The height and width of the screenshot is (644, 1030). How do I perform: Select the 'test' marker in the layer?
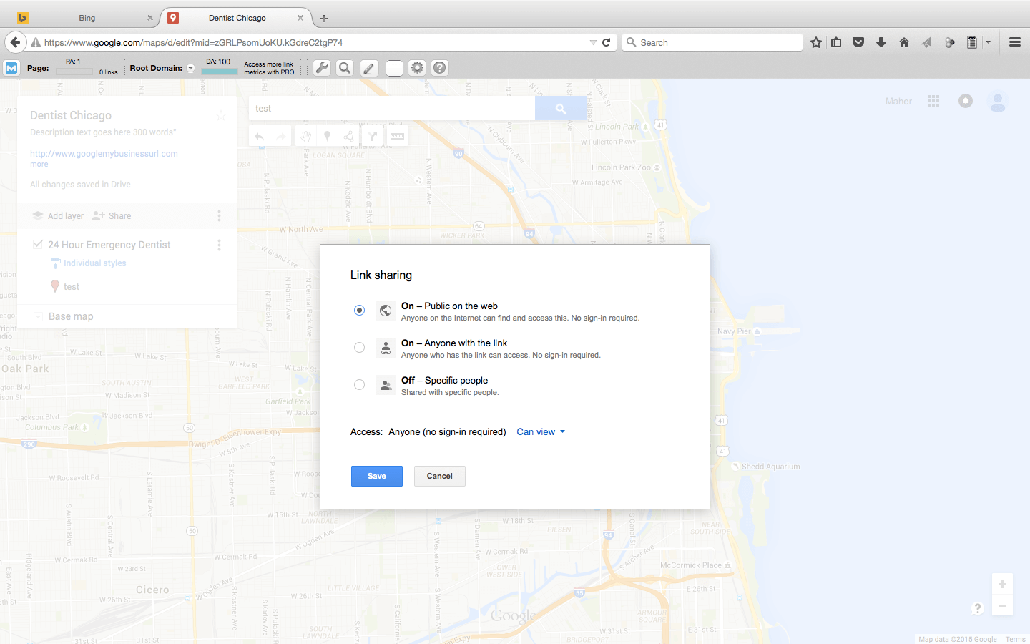pos(72,286)
